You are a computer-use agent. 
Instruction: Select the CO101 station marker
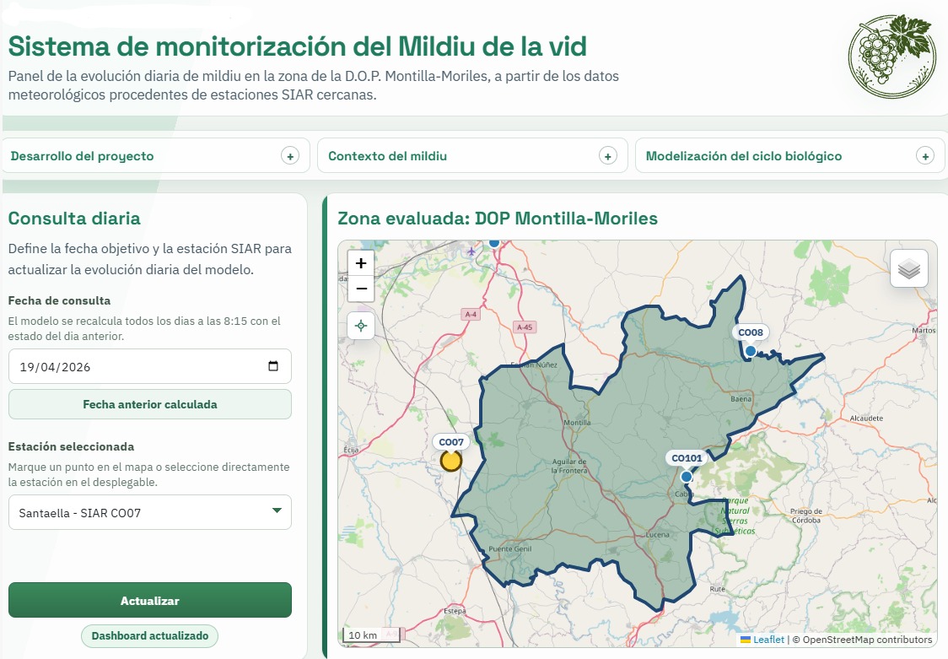(687, 477)
